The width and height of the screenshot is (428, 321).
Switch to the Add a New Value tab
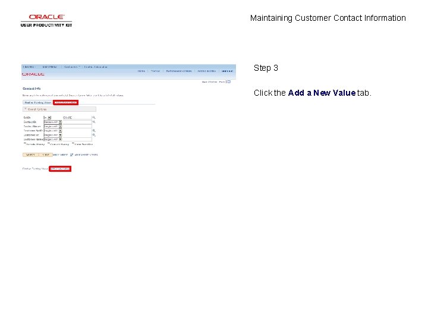[x=66, y=103]
